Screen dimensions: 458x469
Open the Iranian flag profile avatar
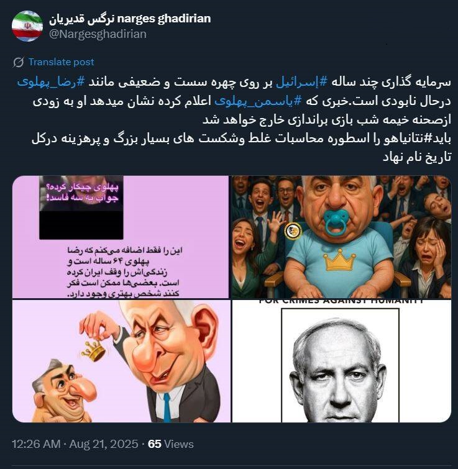coord(27,26)
